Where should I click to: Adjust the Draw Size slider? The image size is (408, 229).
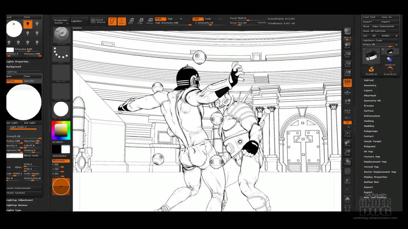(x=243, y=23)
